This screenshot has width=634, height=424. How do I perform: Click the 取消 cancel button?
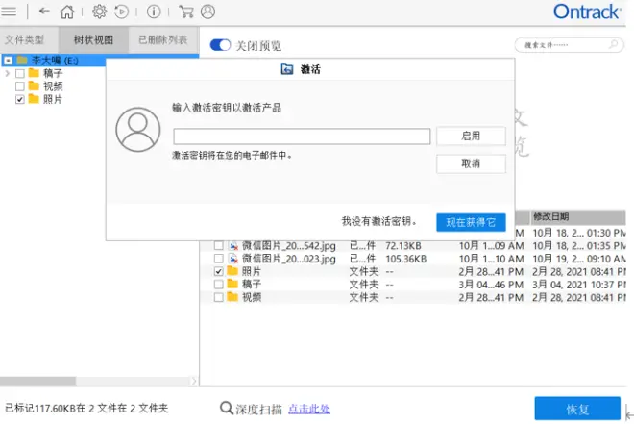coord(471,163)
